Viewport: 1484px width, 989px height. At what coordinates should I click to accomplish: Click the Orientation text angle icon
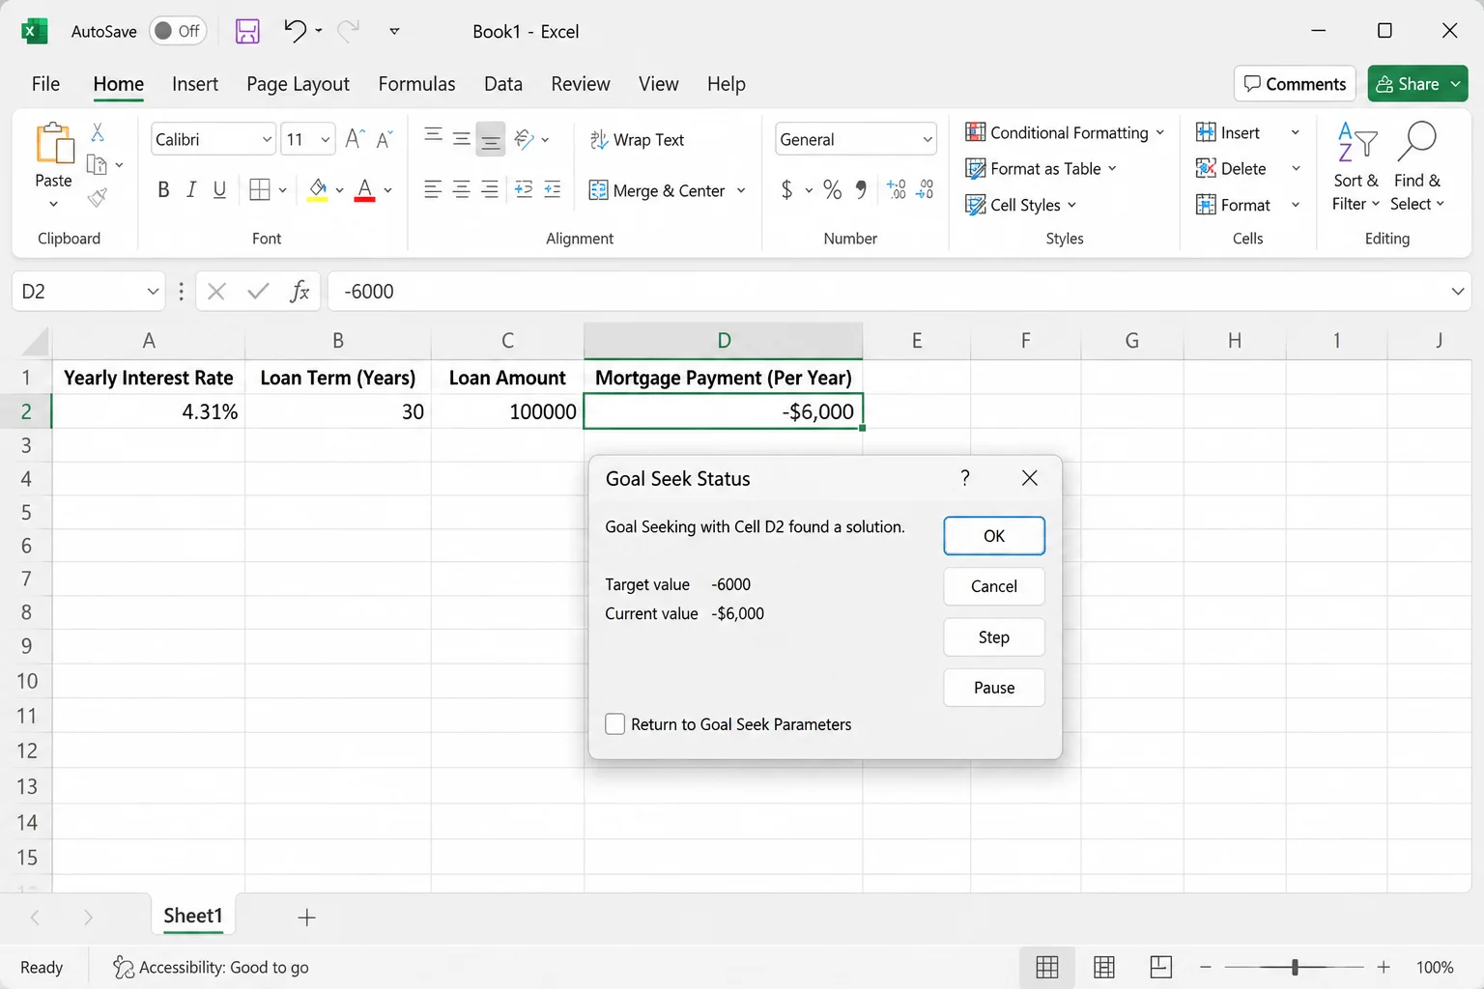[x=525, y=139]
